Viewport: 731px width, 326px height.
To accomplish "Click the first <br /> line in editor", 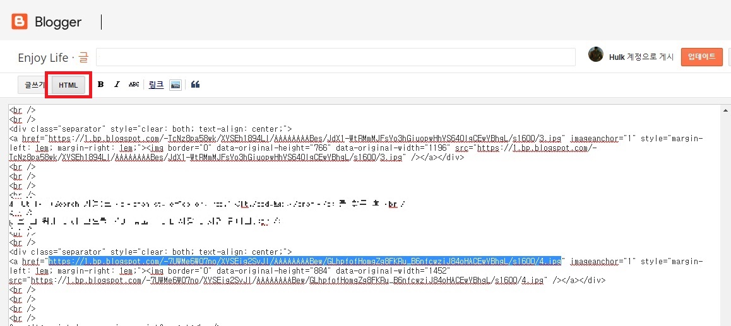I will pyautogui.click(x=22, y=110).
